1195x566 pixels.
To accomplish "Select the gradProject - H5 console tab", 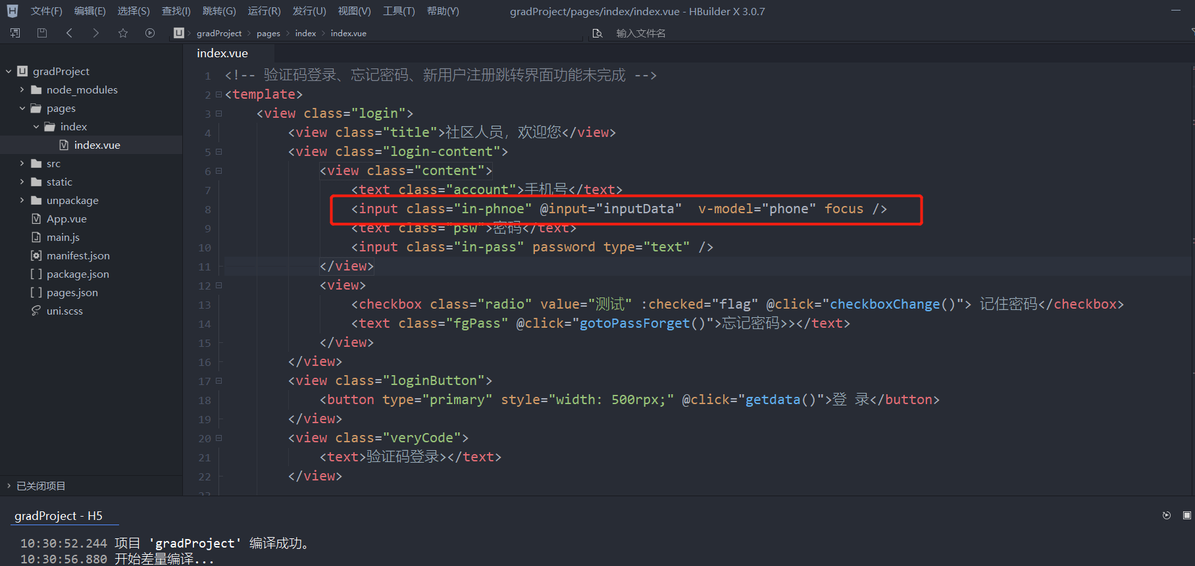I will coord(59,516).
